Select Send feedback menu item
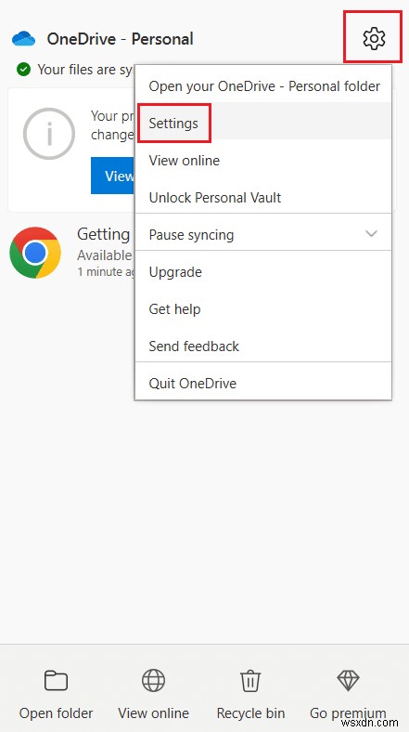409x732 pixels. [263, 346]
